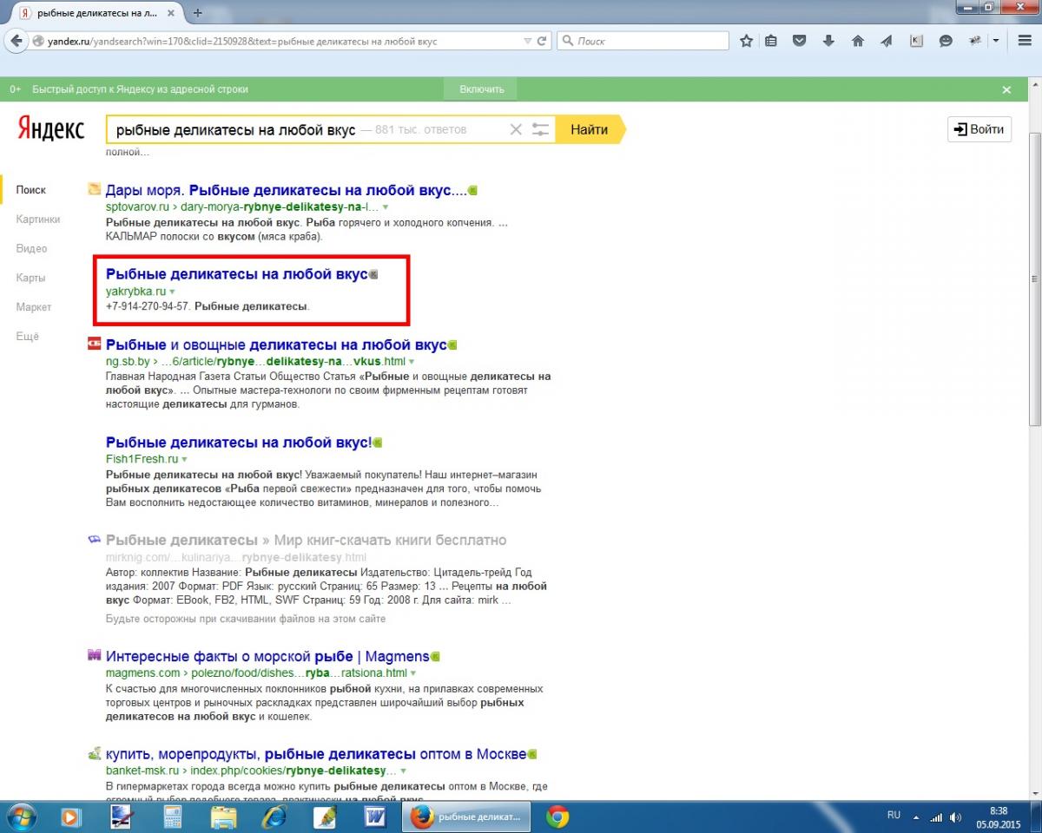Select the Поиск sidebar item
Screen dimensions: 1042x833
coord(31,190)
